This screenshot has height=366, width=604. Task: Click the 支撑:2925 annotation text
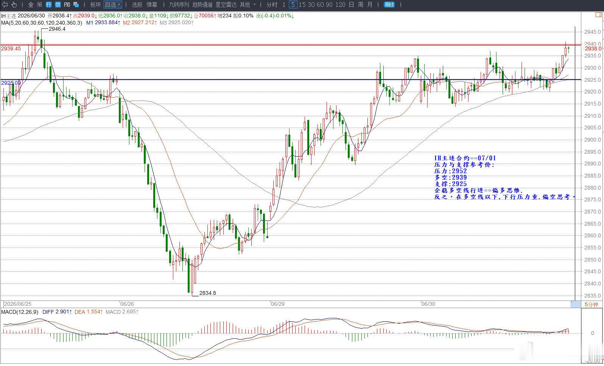(451, 184)
